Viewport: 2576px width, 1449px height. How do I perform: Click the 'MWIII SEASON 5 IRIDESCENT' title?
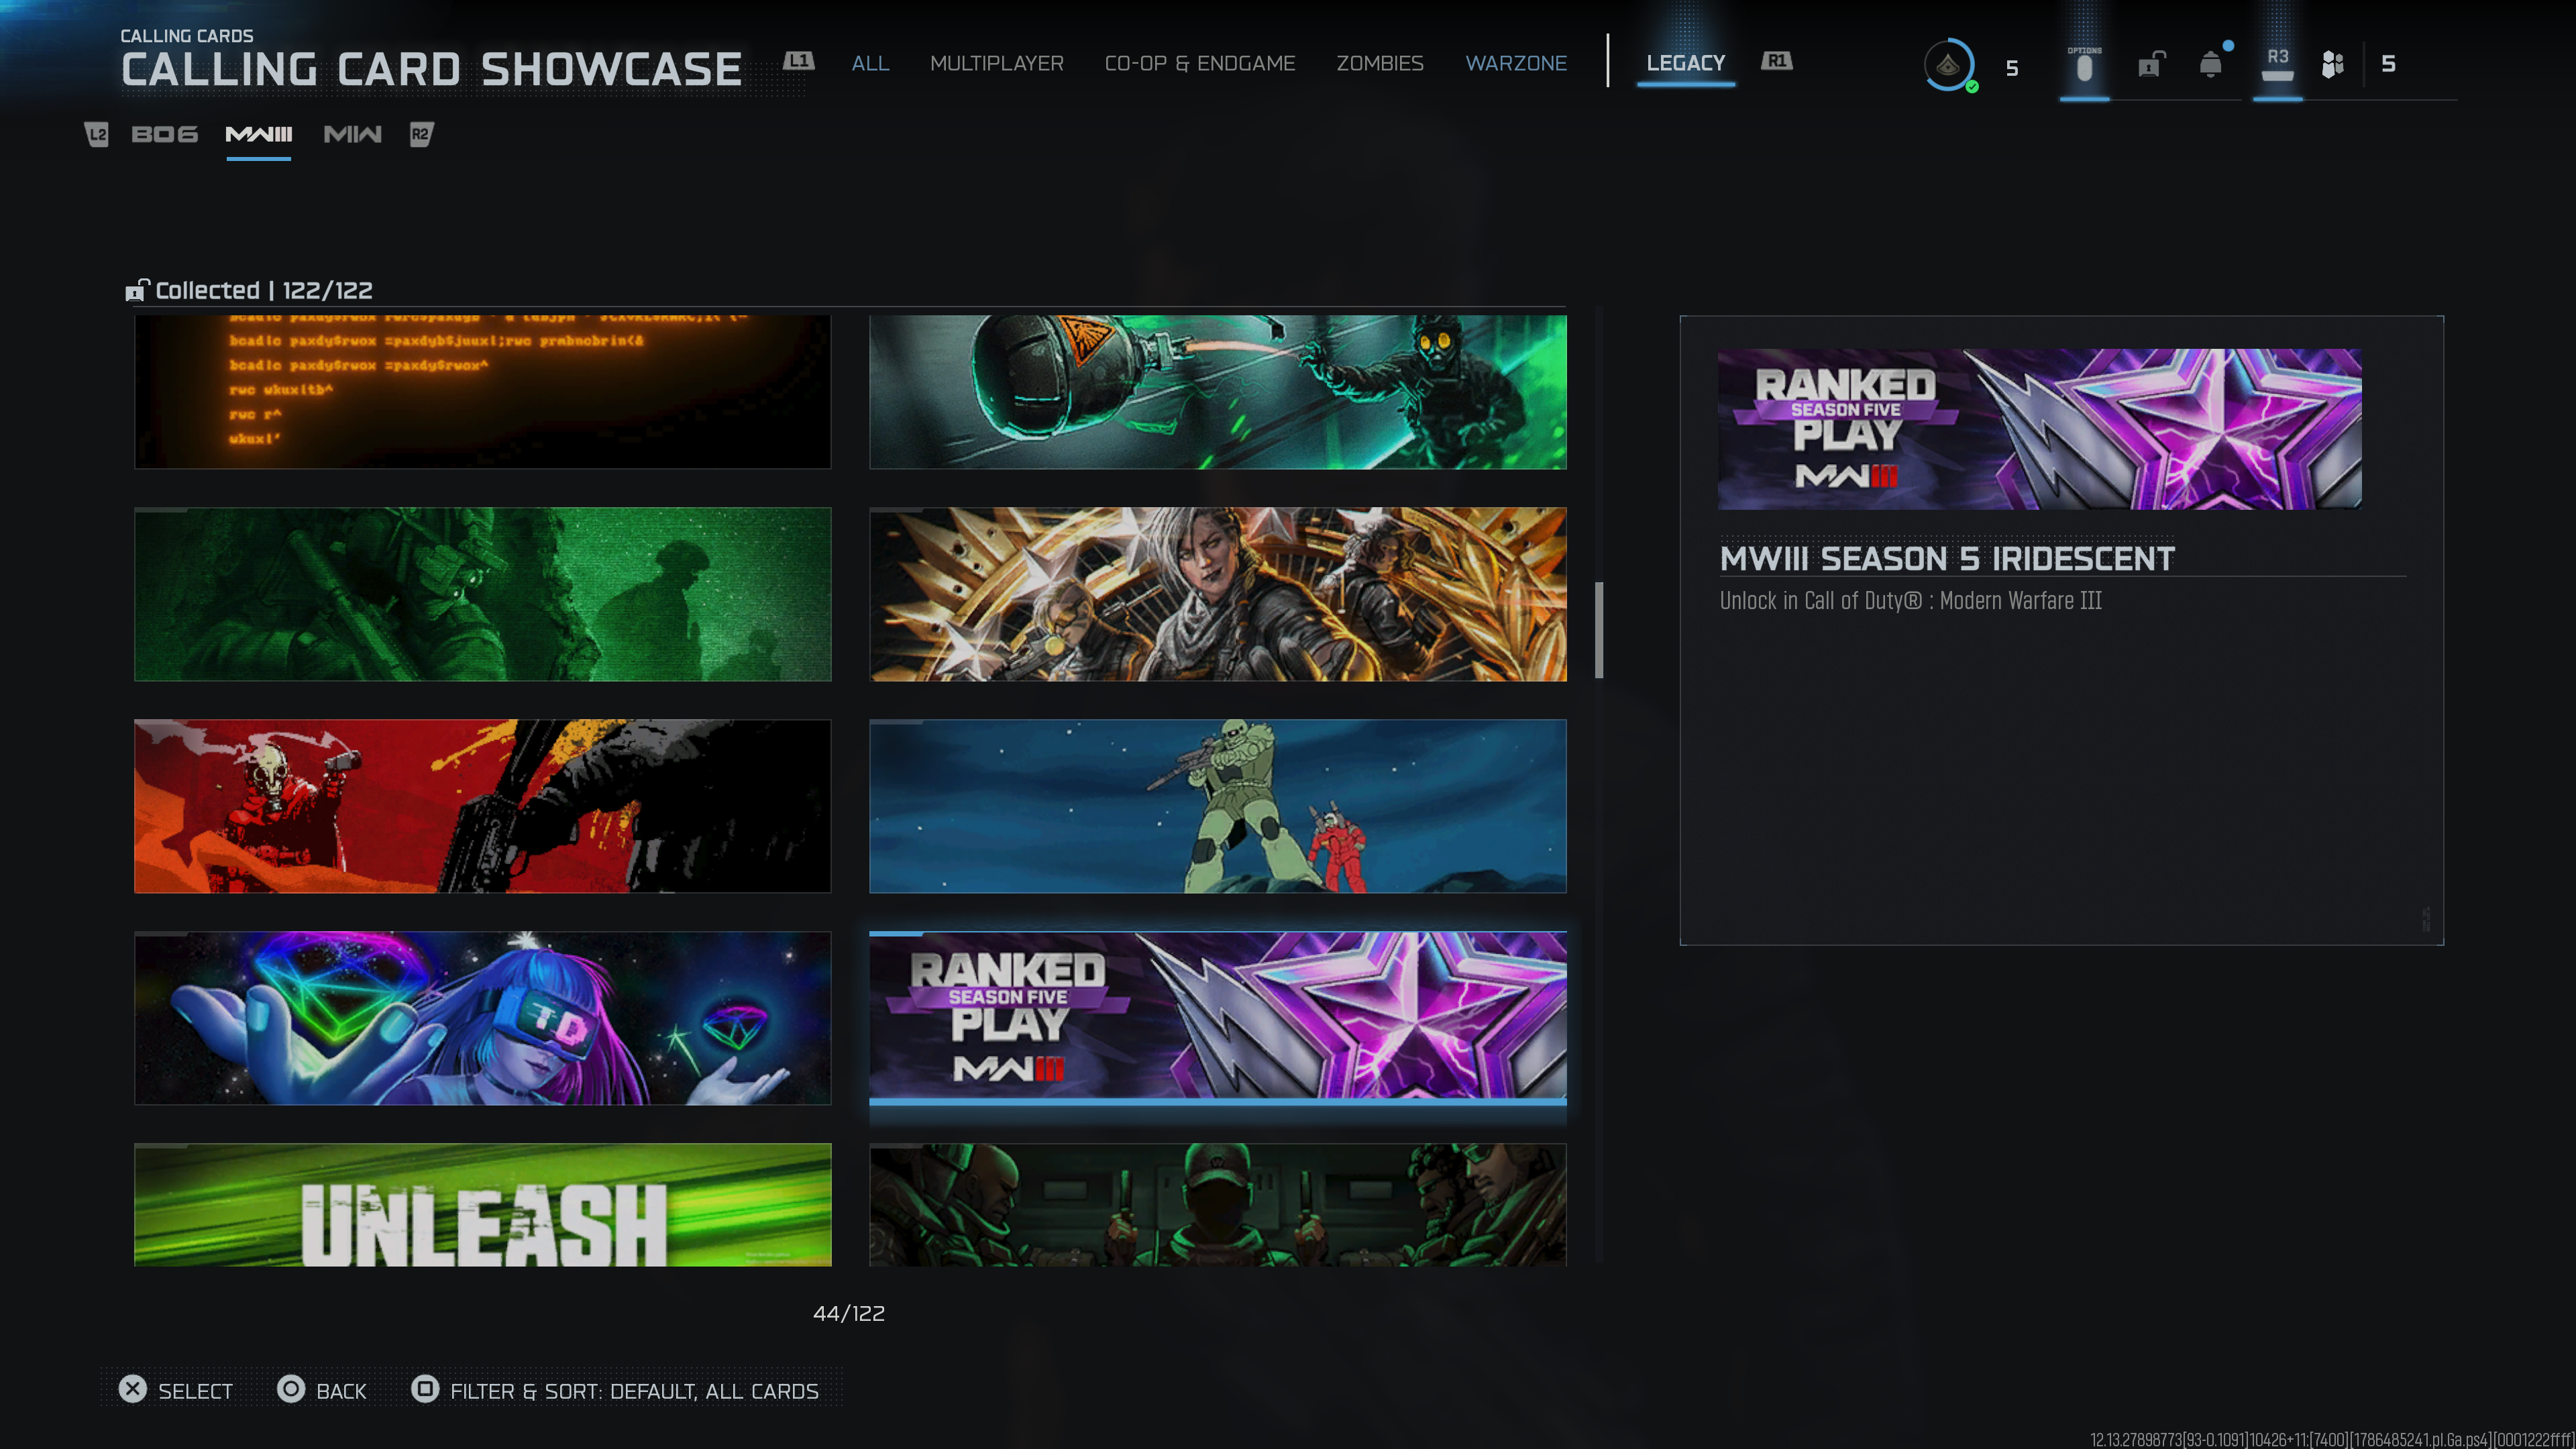pyautogui.click(x=1947, y=559)
